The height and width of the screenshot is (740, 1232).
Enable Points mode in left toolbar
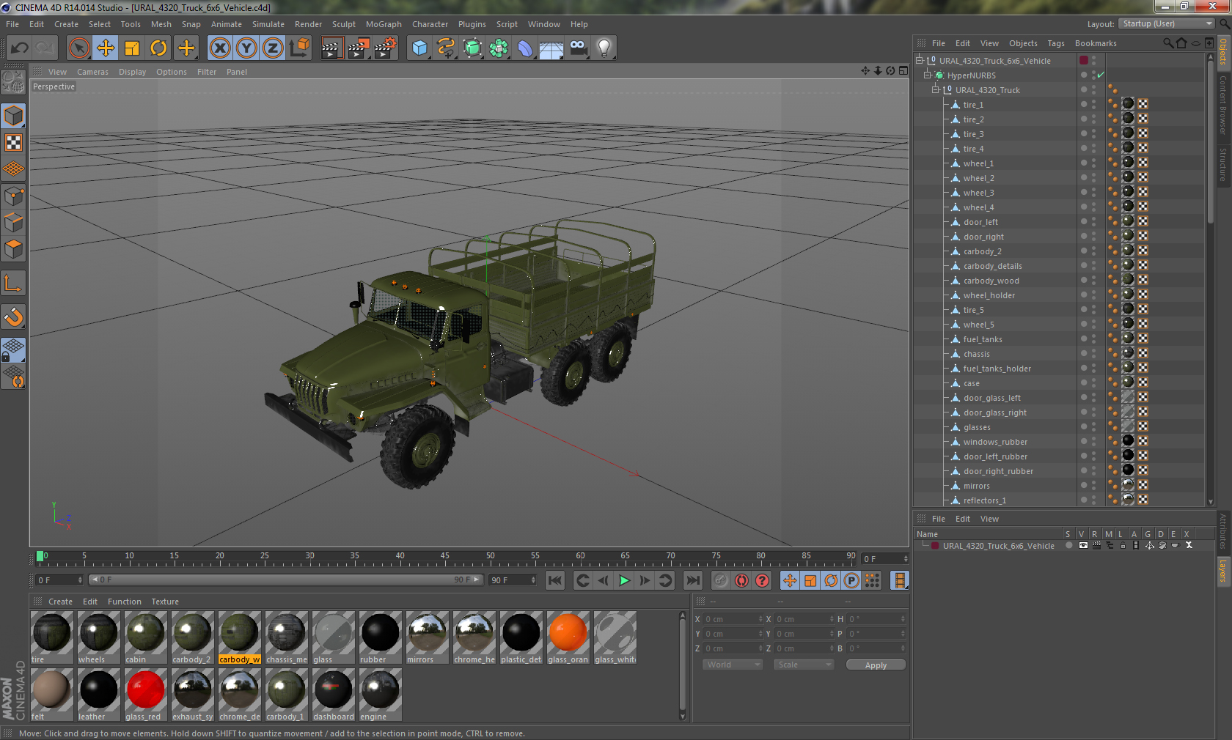coord(13,196)
